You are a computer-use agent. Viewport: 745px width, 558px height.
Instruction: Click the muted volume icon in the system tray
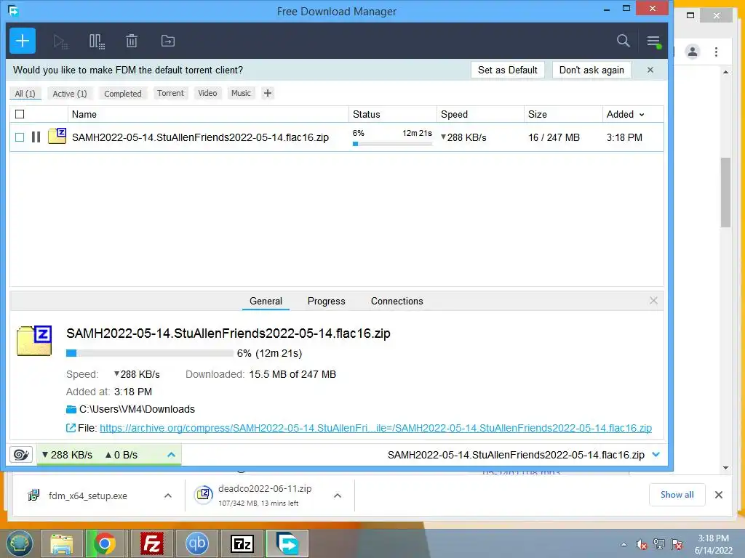pyautogui.click(x=642, y=544)
